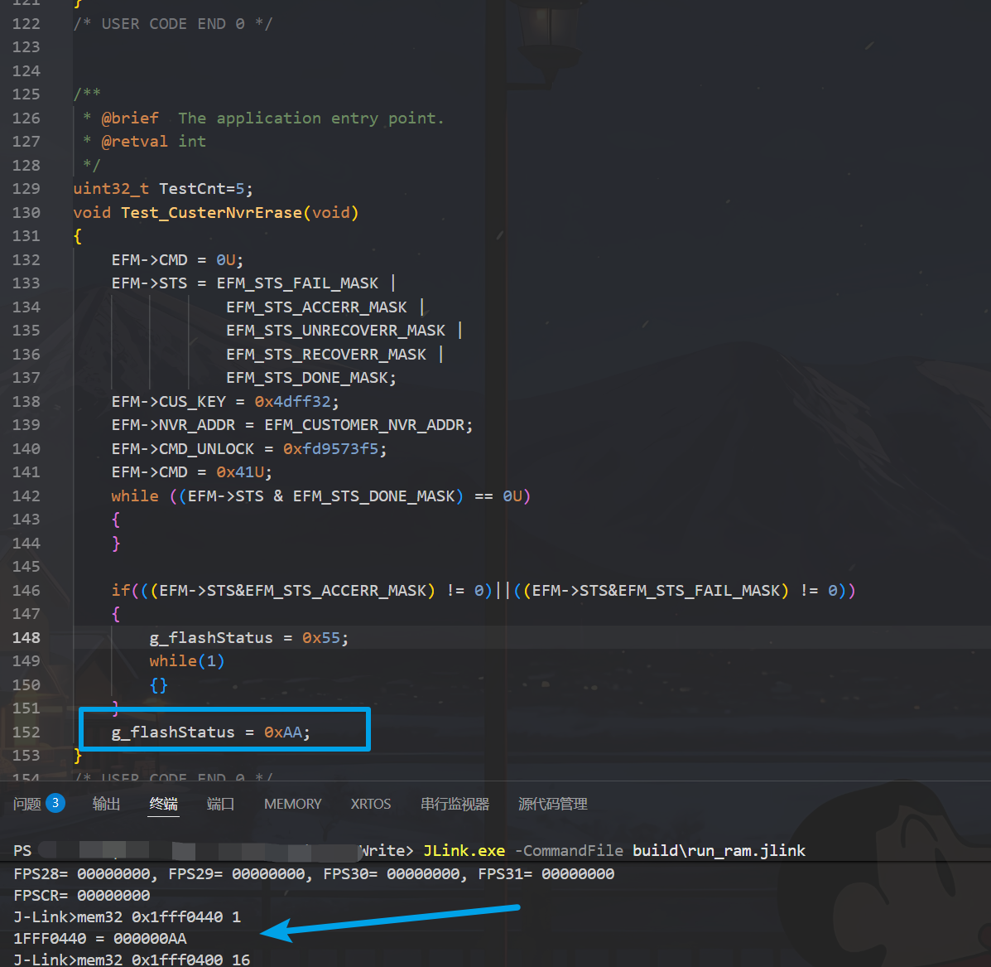
Task: Click EFM_STS_ACCERR_MASK on line 134
Action: tap(316, 307)
